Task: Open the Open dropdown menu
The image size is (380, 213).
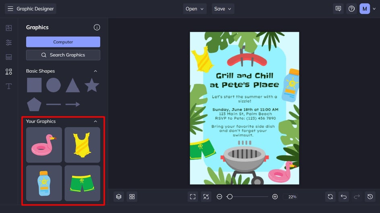Action: point(194,9)
